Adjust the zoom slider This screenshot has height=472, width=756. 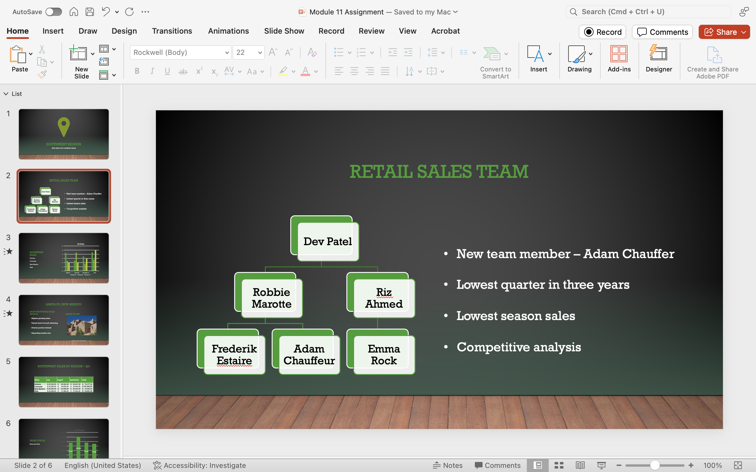point(655,466)
